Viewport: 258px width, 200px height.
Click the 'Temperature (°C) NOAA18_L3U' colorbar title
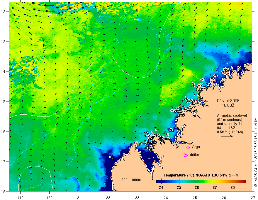click(191, 175)
